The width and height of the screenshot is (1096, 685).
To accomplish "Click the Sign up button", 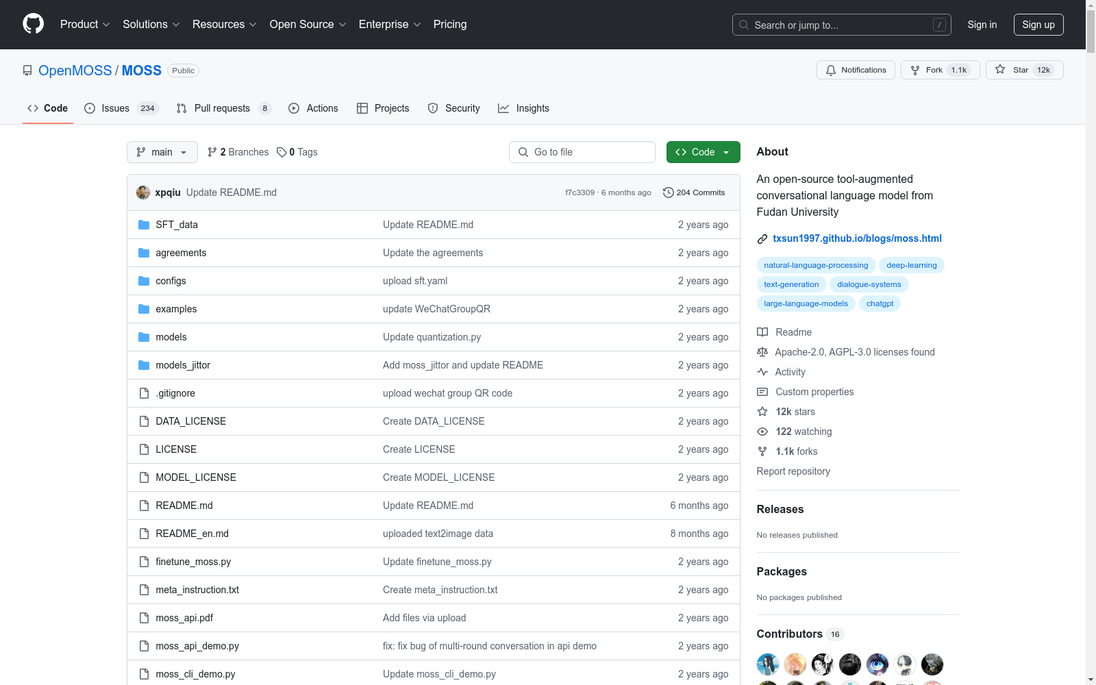I will [x=1038, y=25].
